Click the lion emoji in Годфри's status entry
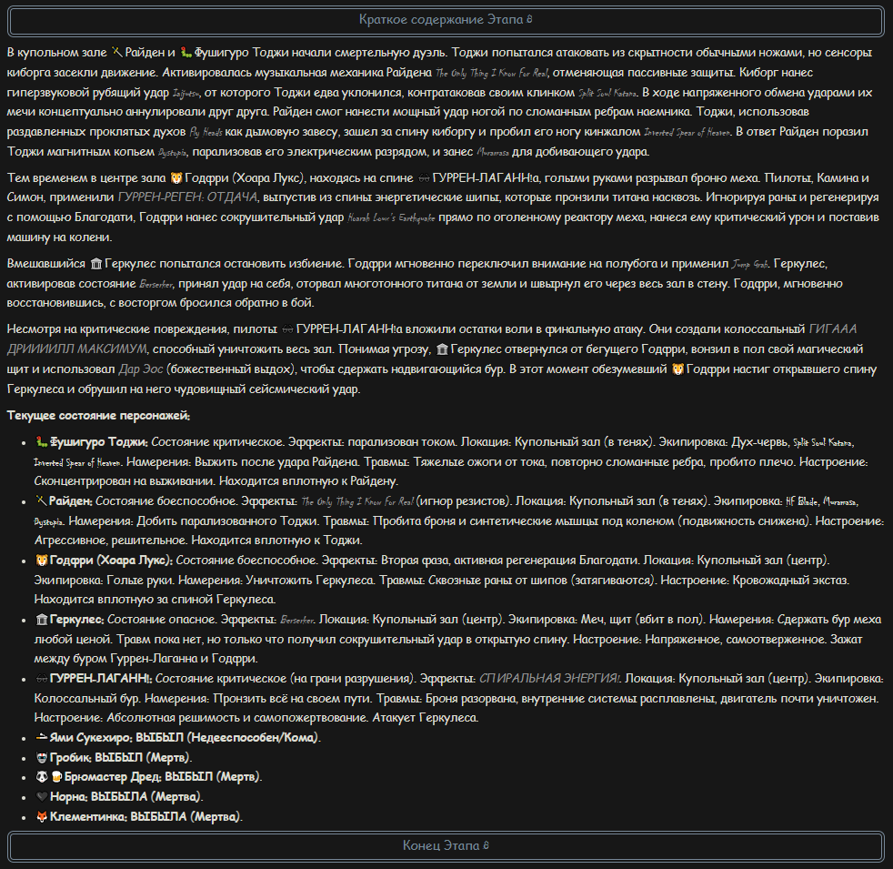This screenshot has width=893, height=869. (x=42, y=561)
